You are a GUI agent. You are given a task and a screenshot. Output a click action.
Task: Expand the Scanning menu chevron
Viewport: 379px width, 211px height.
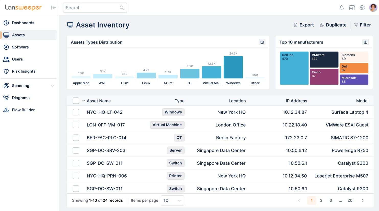pos(52,86)
